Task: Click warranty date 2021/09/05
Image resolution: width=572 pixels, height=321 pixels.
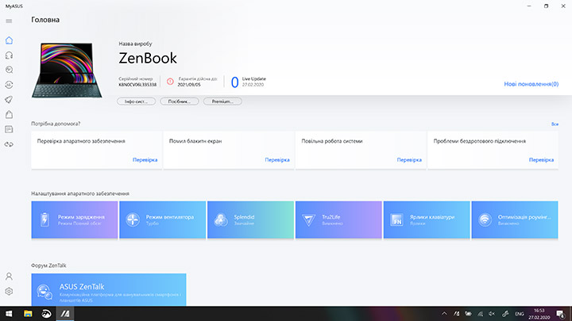Action: [189, 85]
